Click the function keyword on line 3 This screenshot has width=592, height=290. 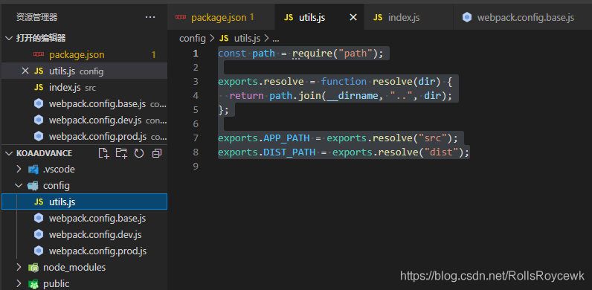(x=344, y=82)
